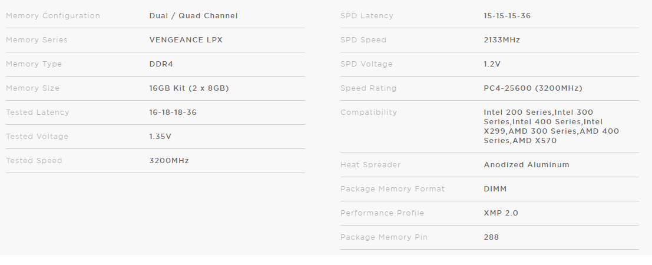
Task: Select the Intel 200 Series compatibility text
Action: click(517, 112)
